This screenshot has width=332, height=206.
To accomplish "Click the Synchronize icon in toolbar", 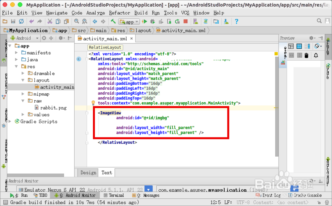I will coord(21,21).
